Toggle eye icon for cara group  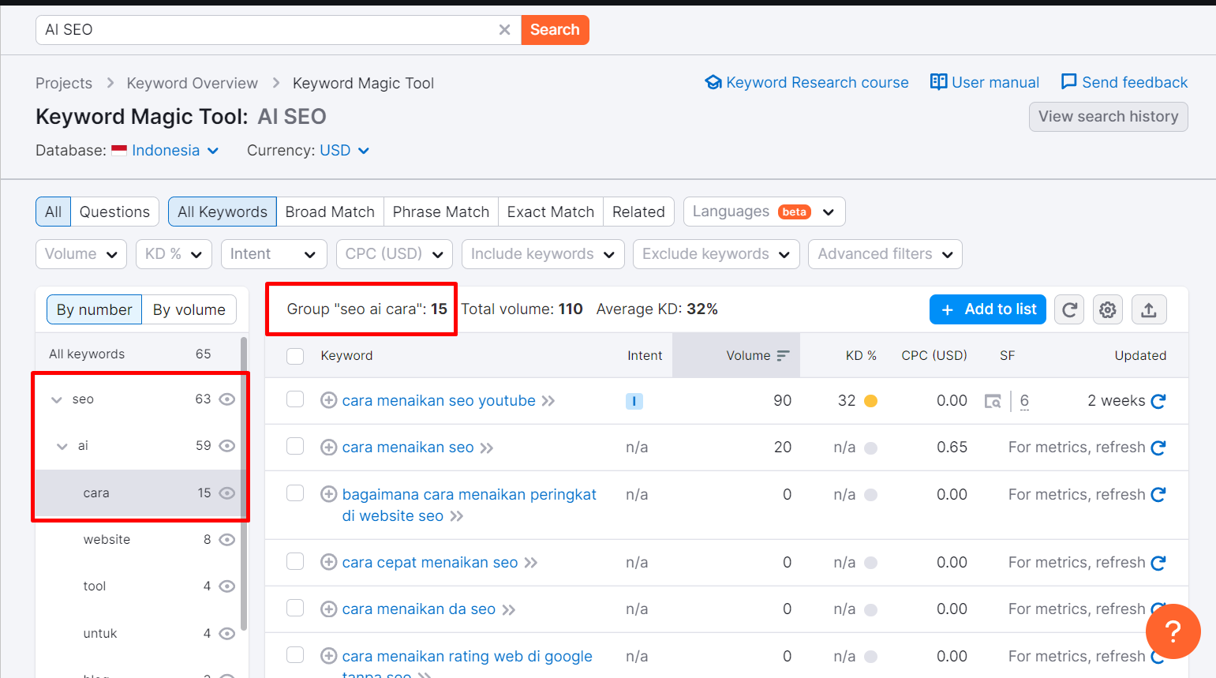click(x=227, y=493)
